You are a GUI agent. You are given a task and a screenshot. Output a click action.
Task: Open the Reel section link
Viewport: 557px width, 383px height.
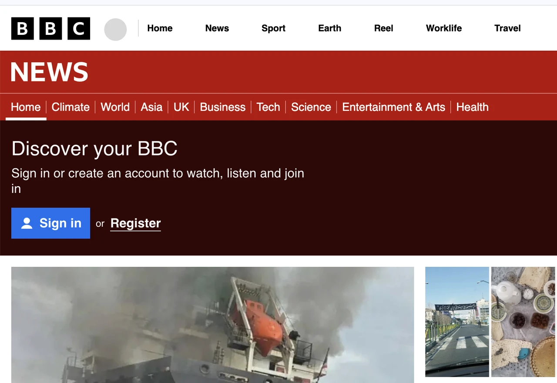pos(383,28)
